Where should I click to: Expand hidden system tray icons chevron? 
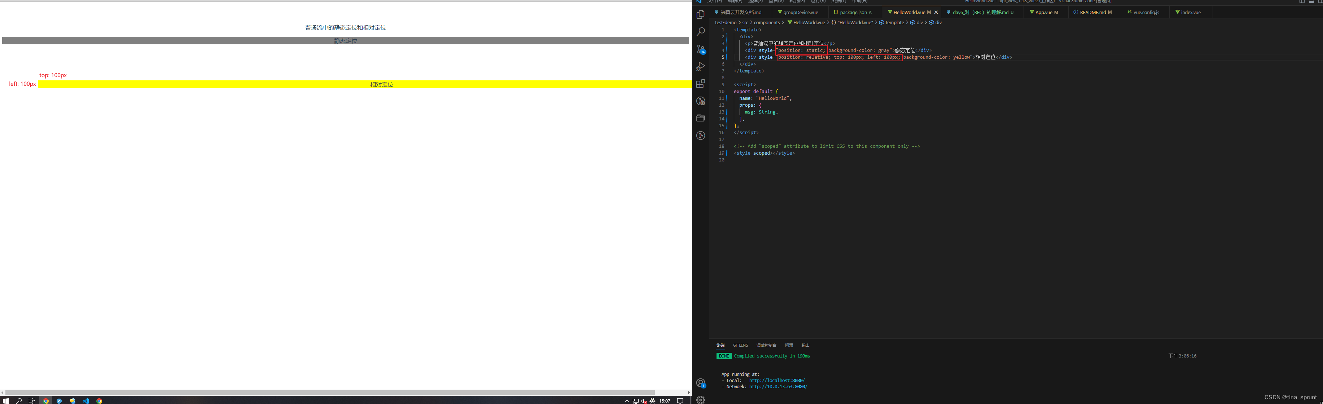click(x=627, y=401)
